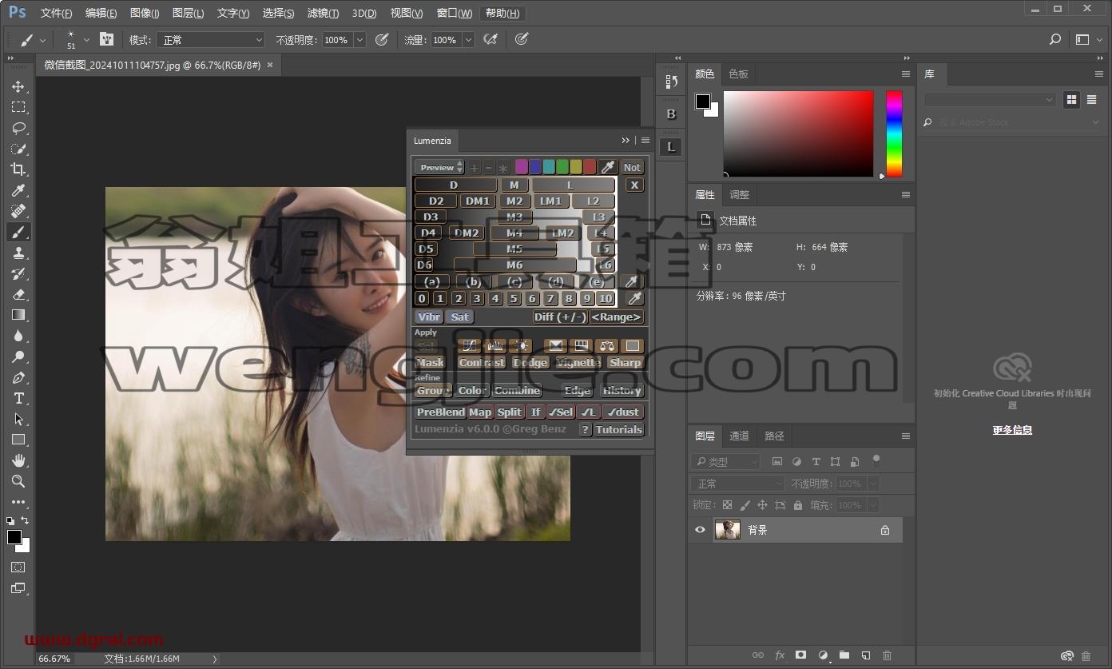1112x669 pixels.
Task: Select the Dodge tool
Action: click(x=18, y=356)
